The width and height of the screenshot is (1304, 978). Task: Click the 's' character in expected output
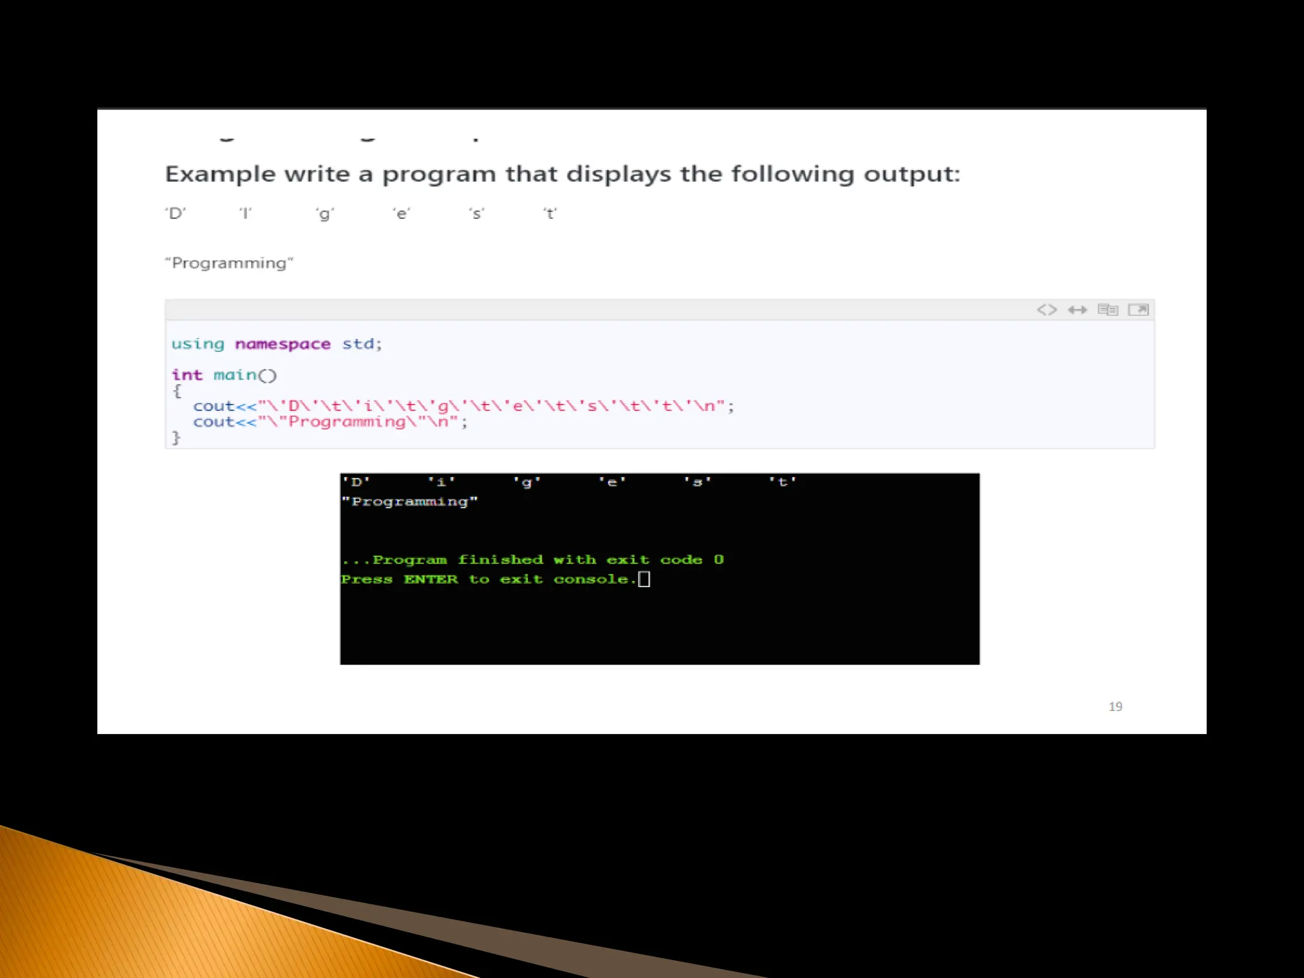[477, 213]
